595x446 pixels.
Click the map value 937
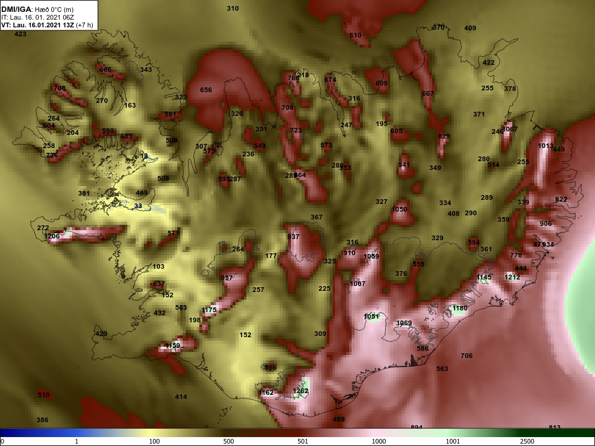click(x=293, y=237)
